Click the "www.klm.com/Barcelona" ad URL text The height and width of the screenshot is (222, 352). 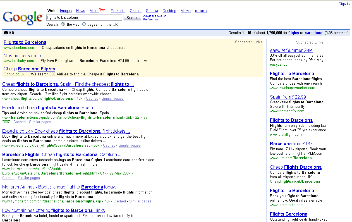[x=291, y=158]
